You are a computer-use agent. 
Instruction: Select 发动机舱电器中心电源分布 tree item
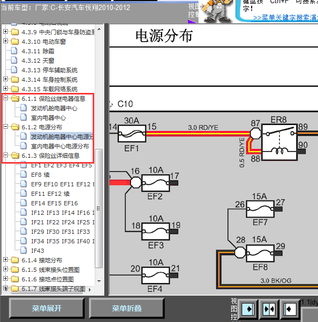(62, 137)
